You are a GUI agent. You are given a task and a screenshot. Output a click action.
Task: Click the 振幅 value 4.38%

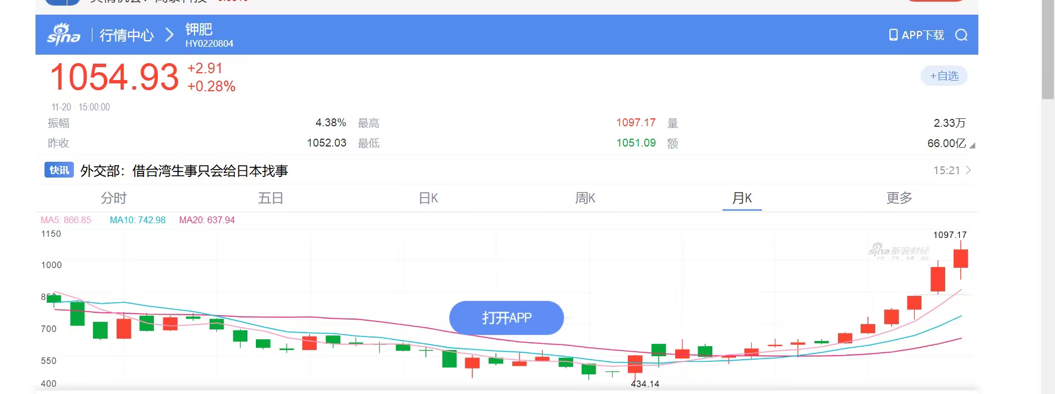tap(331, 123)
